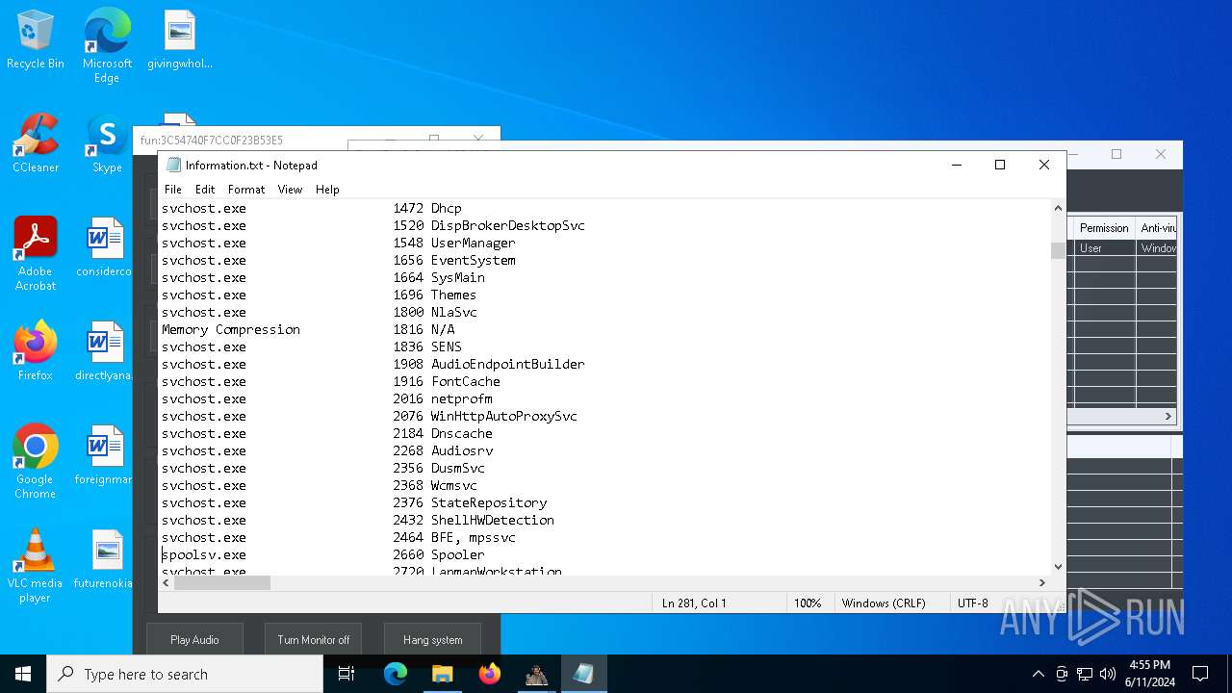Select the User cell in background table
Image resolution: width=1232 pixels, height=693 pixels.
click(x=1104, y=247)
